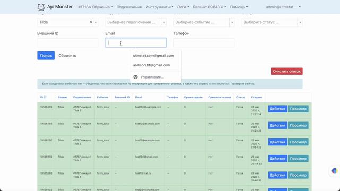
Task: Sort table by Email column header
Action: tap(139, 97)
